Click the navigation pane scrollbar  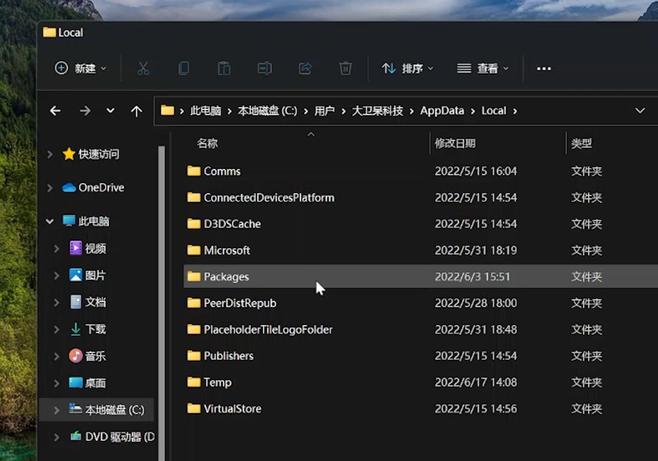coord(161,303)
